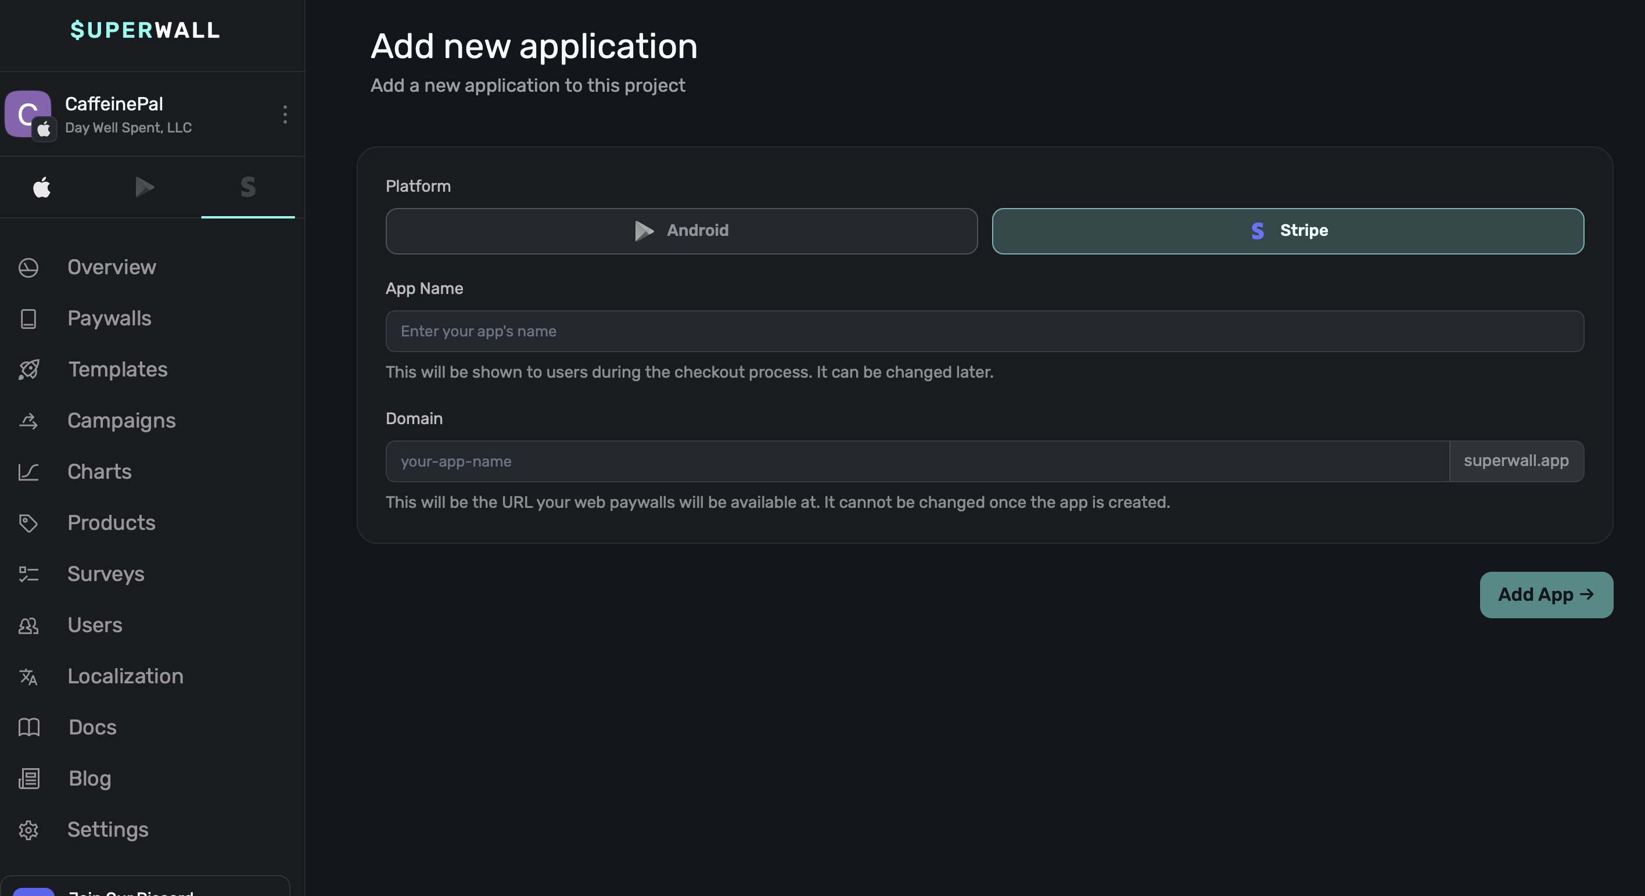Click the Campaigns sidebar icon
This screenshot has width=1645, height=896.
pyautogui.click(x=28, y=421)
